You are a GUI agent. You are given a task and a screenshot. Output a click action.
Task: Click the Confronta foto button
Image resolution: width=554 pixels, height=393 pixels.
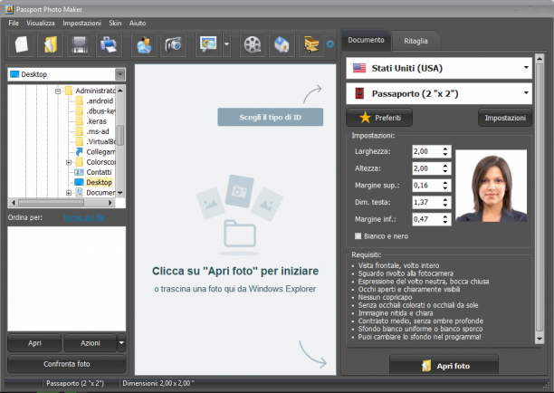(x=66, y=364)
